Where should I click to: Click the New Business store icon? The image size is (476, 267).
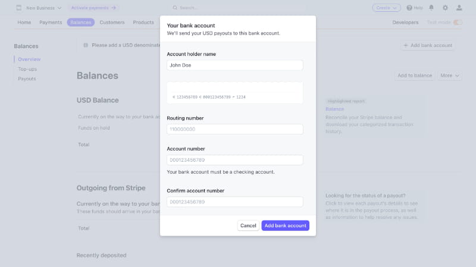[19, 8]
